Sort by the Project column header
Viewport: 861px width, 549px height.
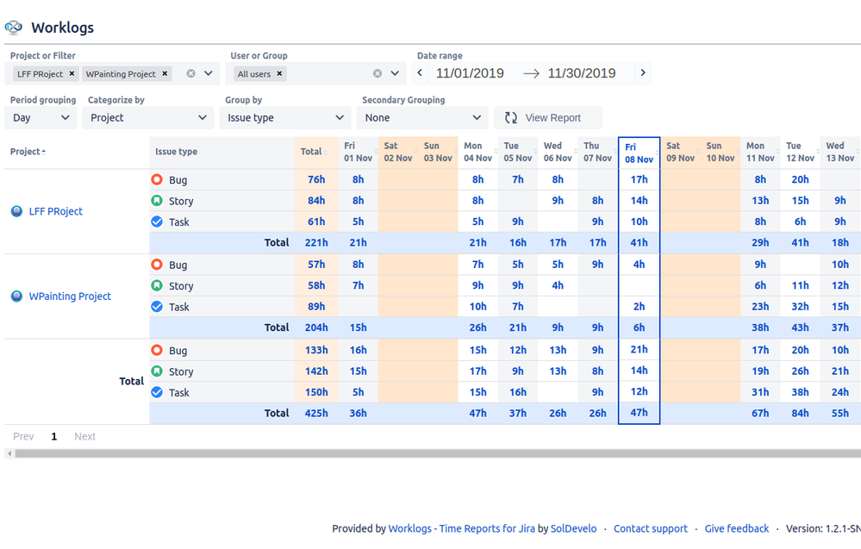28,152
